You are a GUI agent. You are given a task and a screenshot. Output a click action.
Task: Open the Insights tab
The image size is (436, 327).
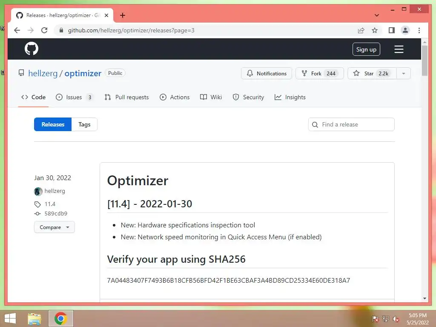pyautogui.click(x=290, y=98)
